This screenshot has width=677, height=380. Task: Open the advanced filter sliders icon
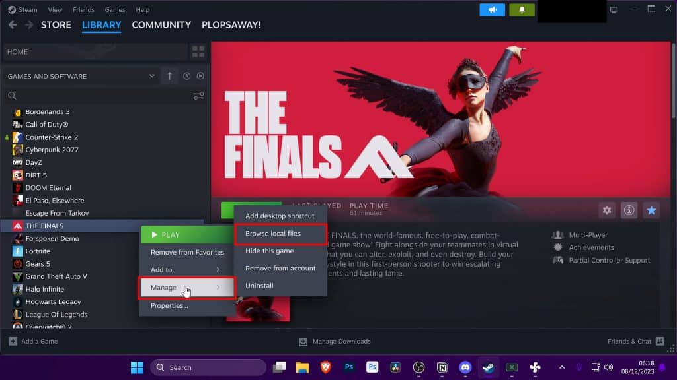[x=198, y=96]
